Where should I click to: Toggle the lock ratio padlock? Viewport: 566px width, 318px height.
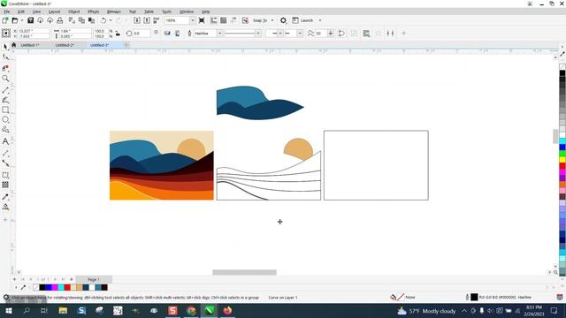(x=118, y=34)
